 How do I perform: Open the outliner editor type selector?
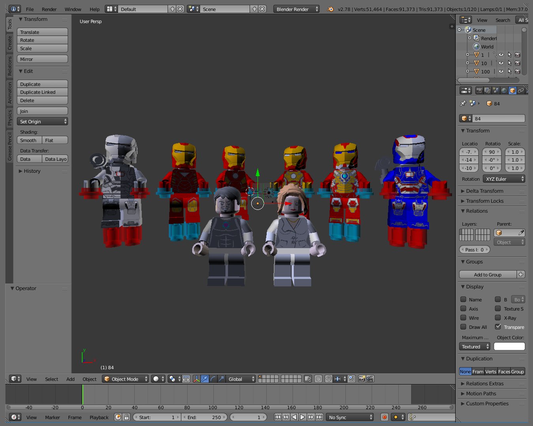pyautogui.click(x=466, y=20)
